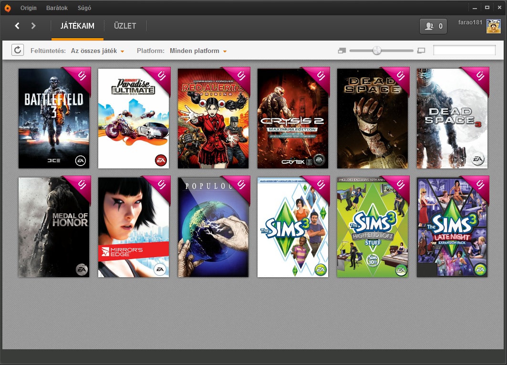
Task: Go forward with the right arrow
Action: click(33, 26)
